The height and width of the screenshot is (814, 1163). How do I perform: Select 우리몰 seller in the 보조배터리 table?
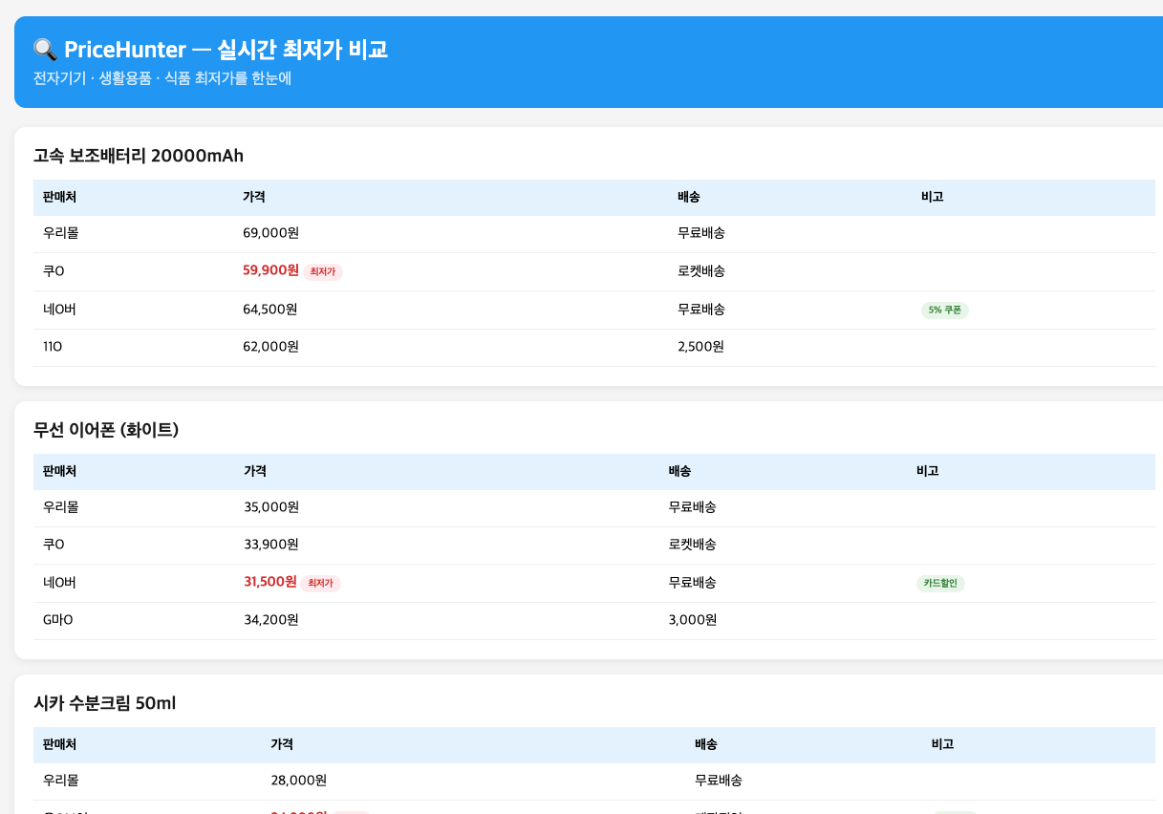coord(61,233)
